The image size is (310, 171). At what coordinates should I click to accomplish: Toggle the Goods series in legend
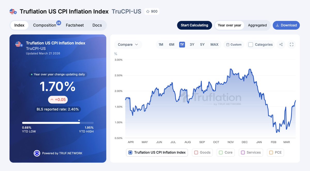point(196,152)
